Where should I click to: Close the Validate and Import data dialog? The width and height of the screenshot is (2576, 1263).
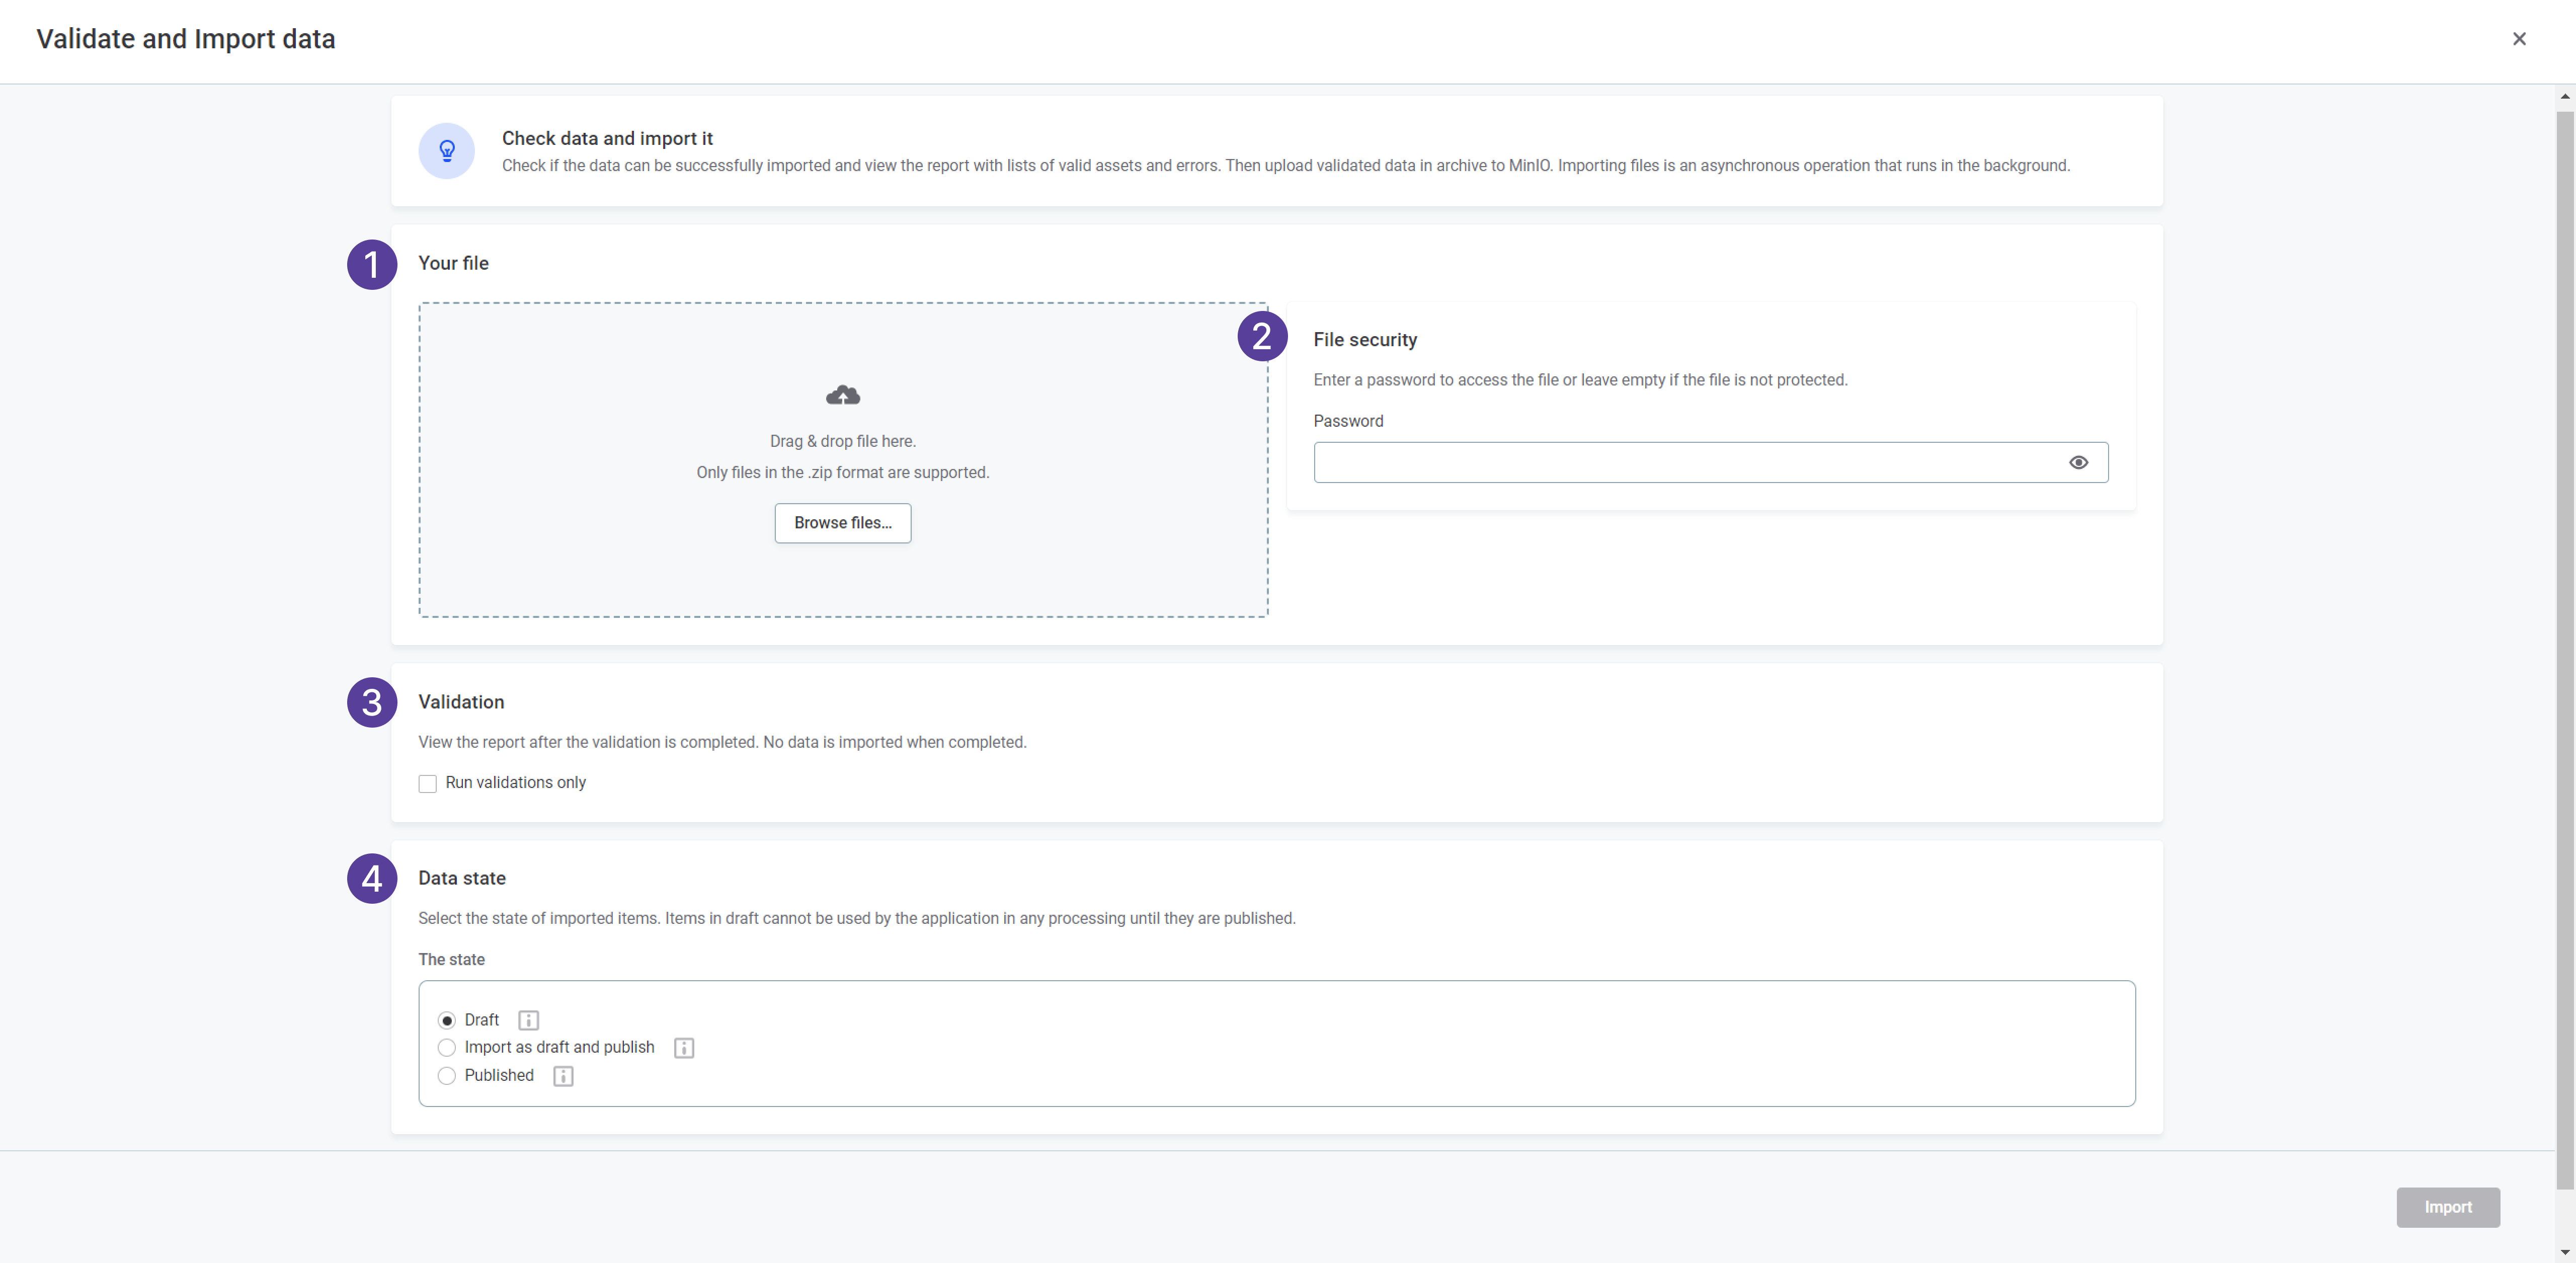click(x=2519, y=39)
